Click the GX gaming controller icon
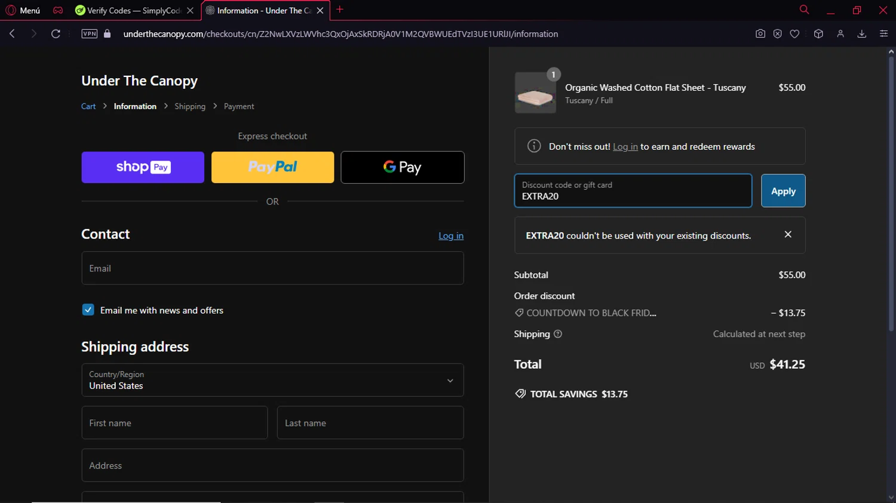Screen dimensions: 896x503 coord(58,10)
